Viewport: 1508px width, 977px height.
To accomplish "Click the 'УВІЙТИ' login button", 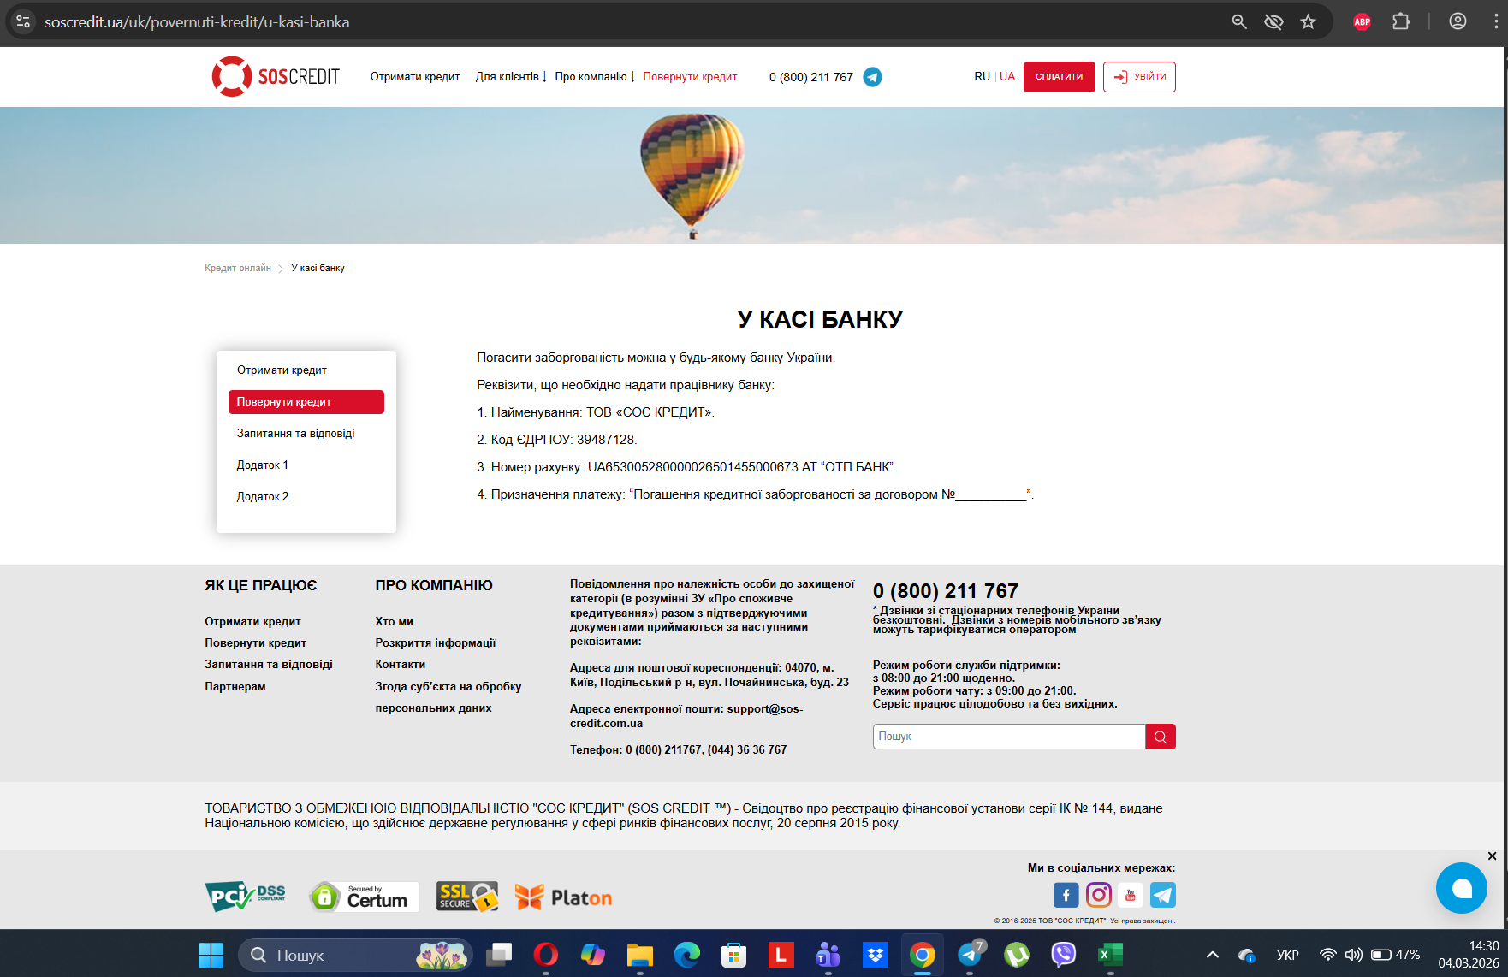I will (1139, 77).
